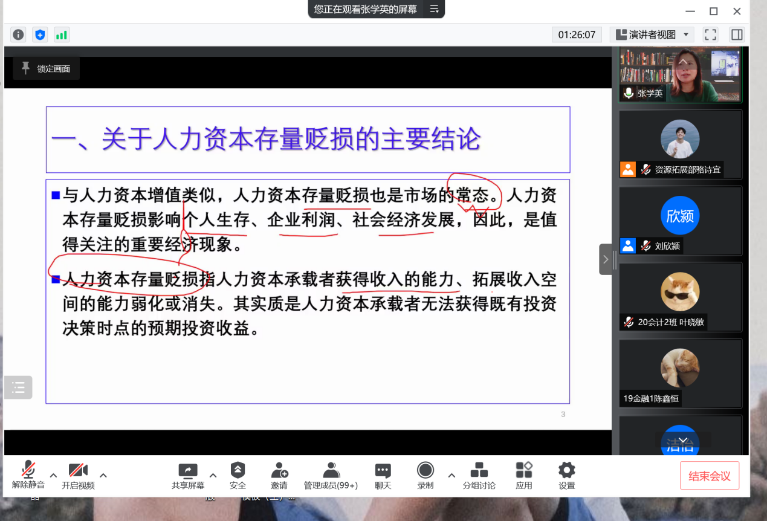Viewport: 767px width, 521px height.
Task: Select 张学英's video thumbnail
Action: (x=680, y=74)
